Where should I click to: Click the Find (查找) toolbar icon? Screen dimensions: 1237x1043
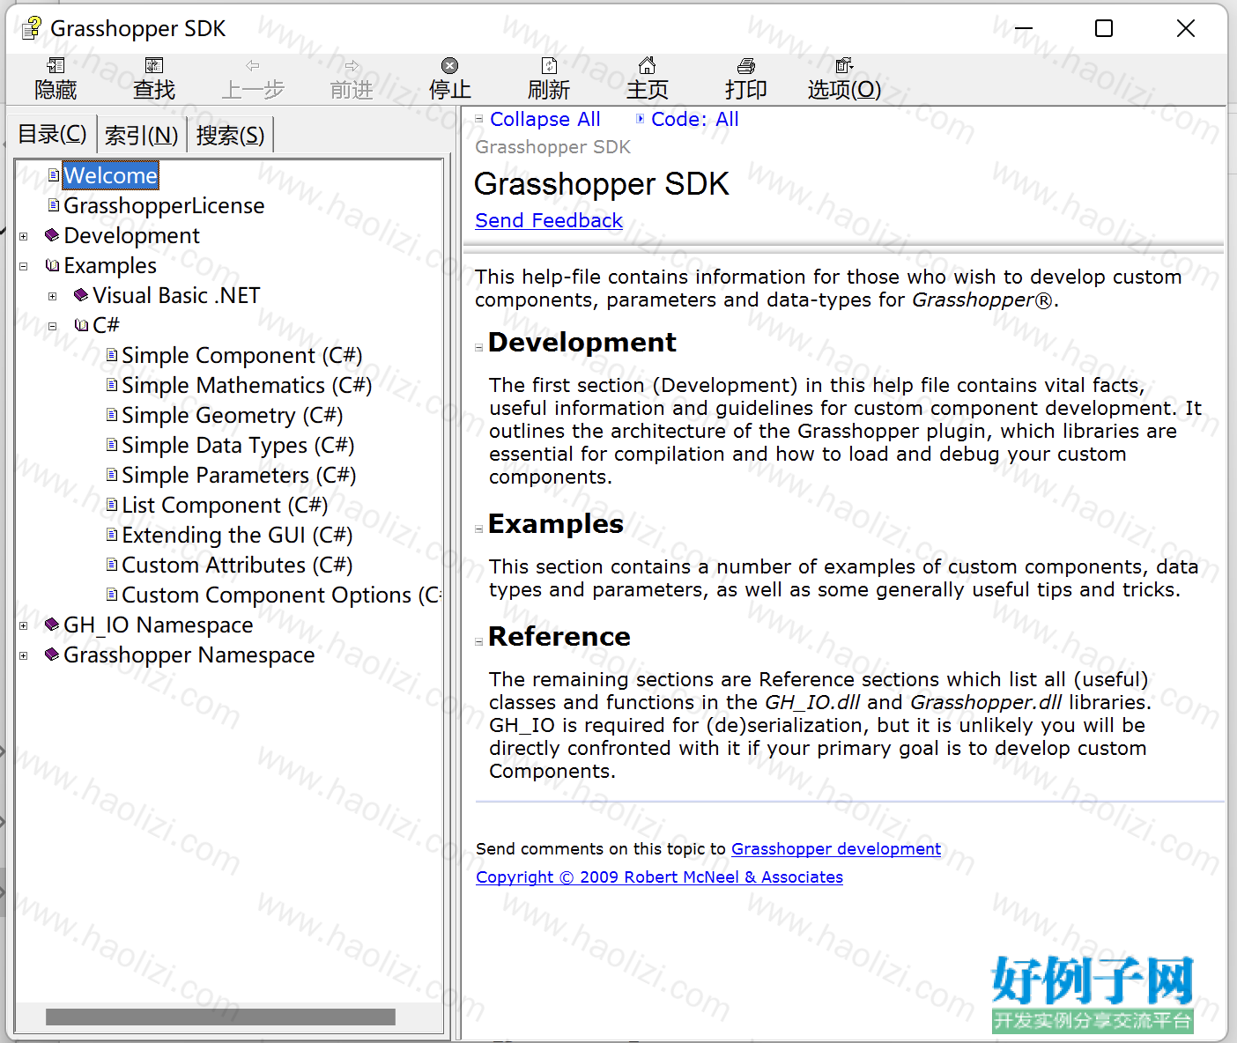coord(154,66)
